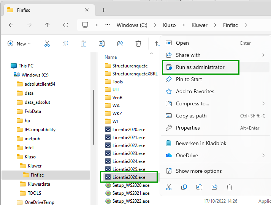Open a new tab with plus button
This screenshot has width=271, height=205.
tap(103, 10)
